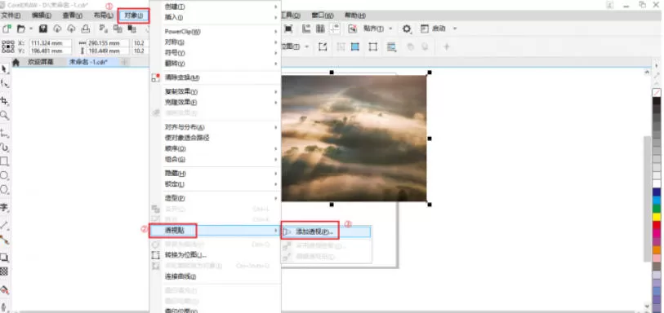Viewport: 664px width, 313px height.
Task: Click the X position input field
Action: click(x=51, y=43)
